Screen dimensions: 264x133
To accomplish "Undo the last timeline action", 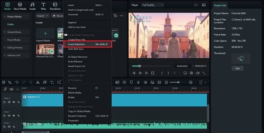I will [x=17, y=82].
